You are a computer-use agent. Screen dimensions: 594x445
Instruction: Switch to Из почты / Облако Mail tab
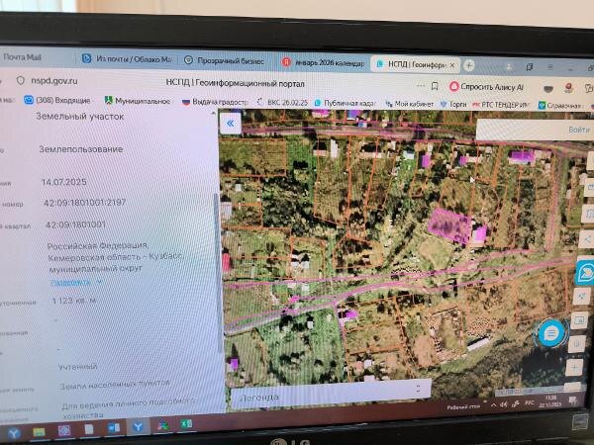[127, 58]
